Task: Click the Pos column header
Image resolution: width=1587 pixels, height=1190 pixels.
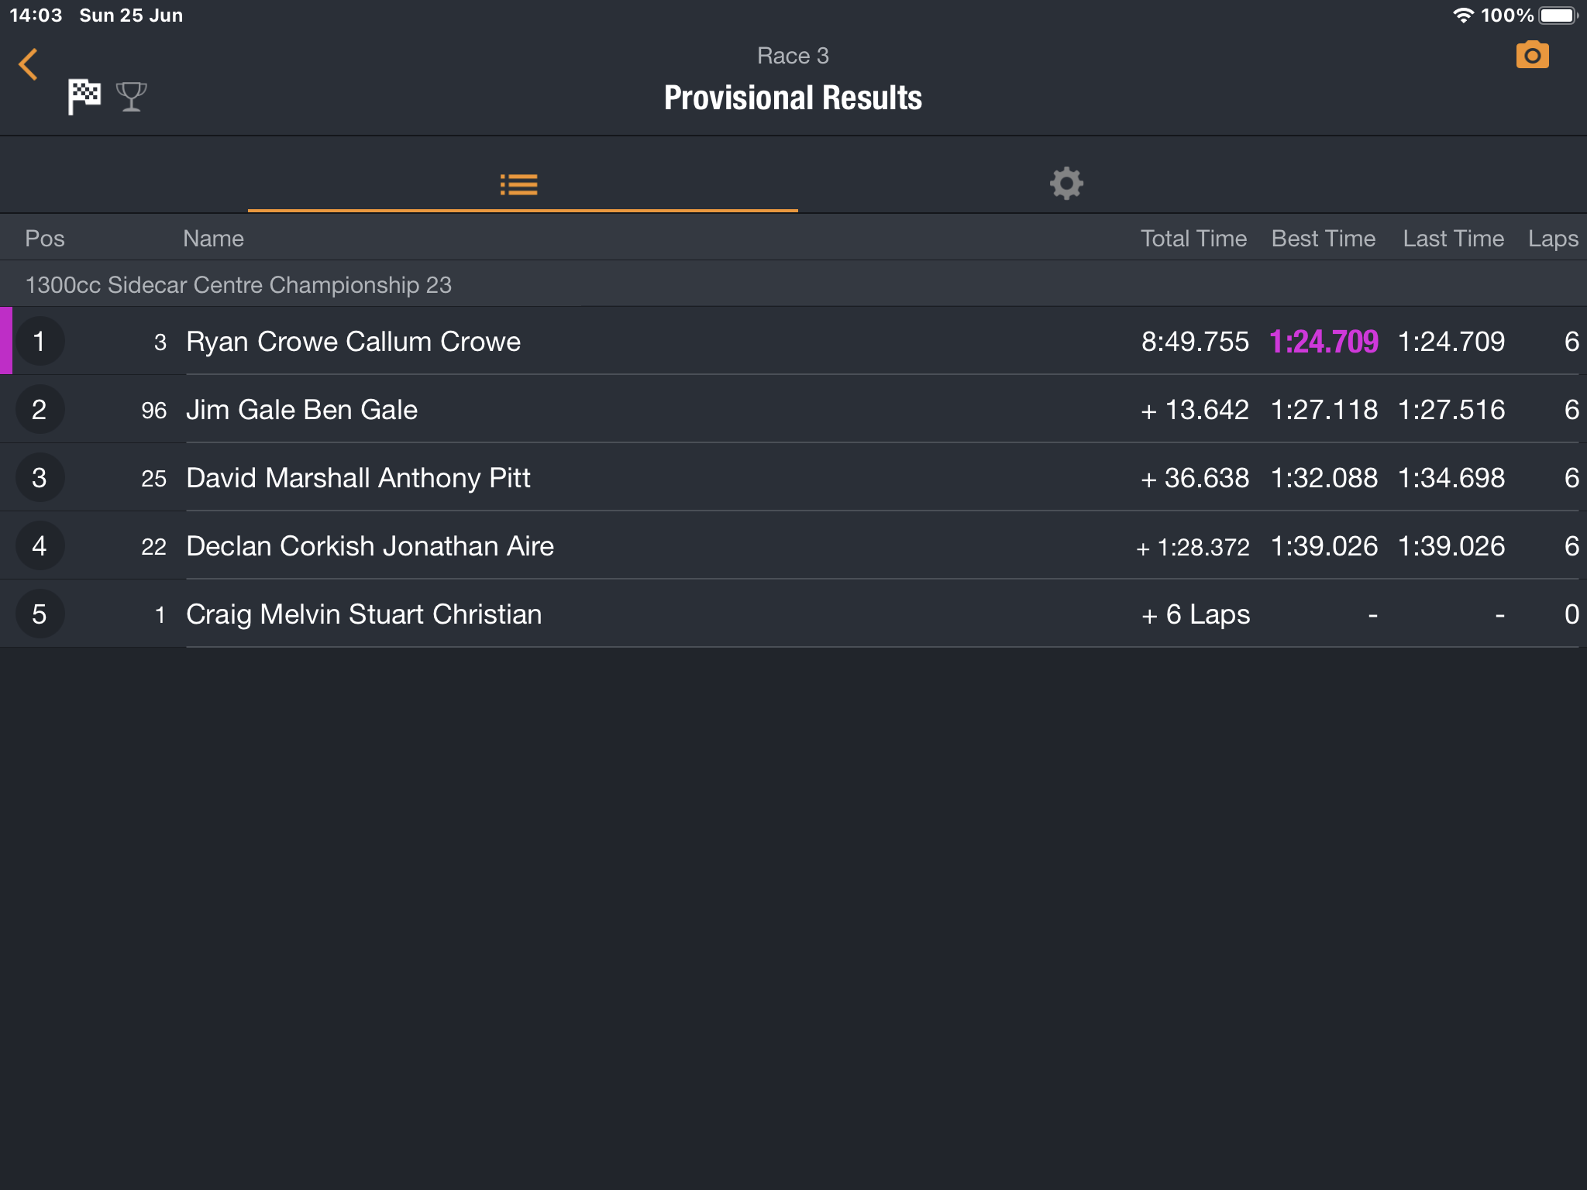Action: 45,239
